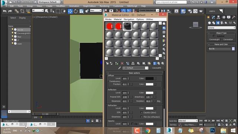The image size is (238, 134).
Task: Click the CoronaLight button
Action: tap(214, 39)
